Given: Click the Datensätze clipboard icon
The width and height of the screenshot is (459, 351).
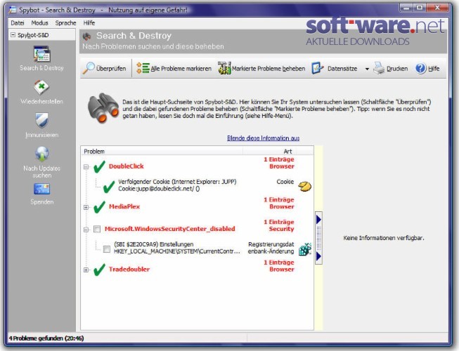Looking at the screenshot, I should (x=318, y=68).
